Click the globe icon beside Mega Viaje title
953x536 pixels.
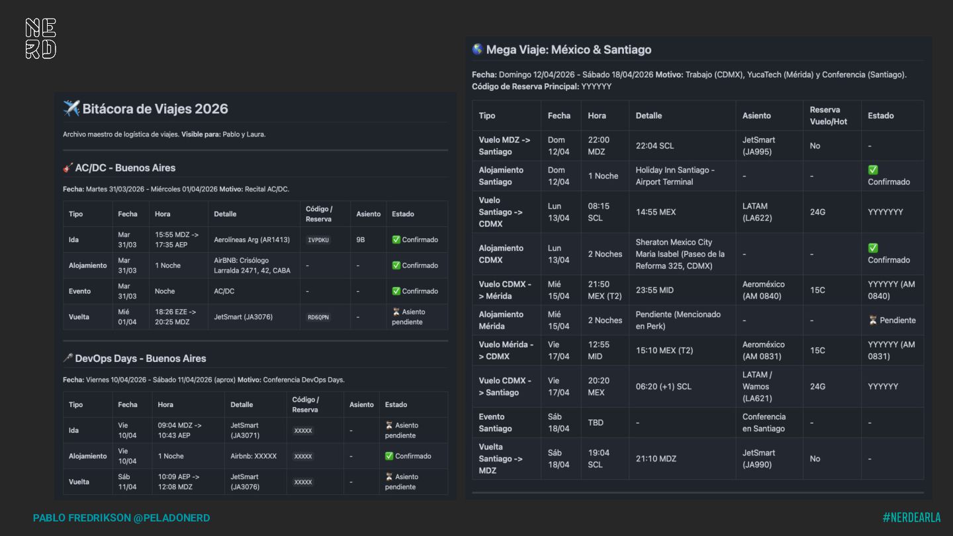point(477,50)
